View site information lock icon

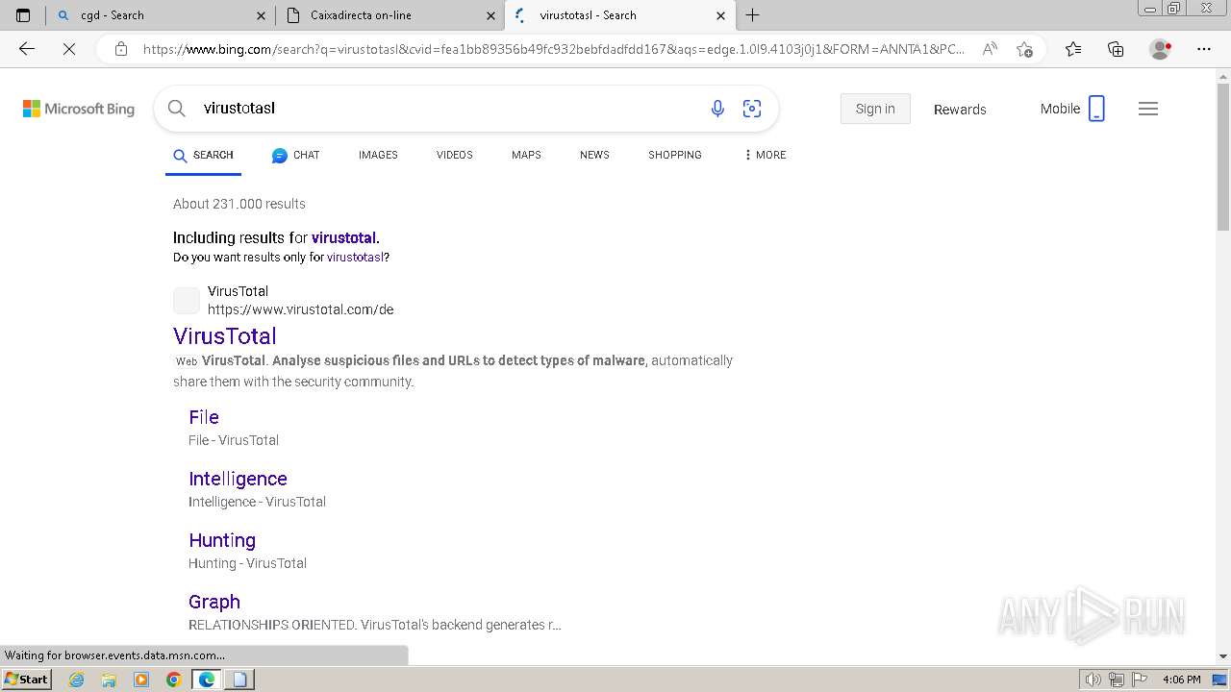(121, 49)
